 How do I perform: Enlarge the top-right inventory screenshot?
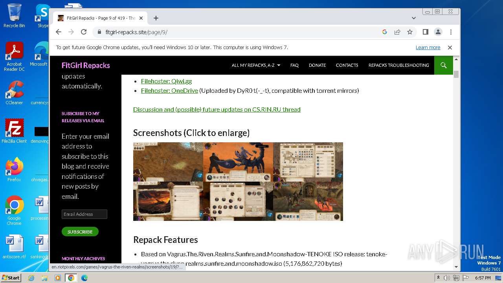(308, 162)
